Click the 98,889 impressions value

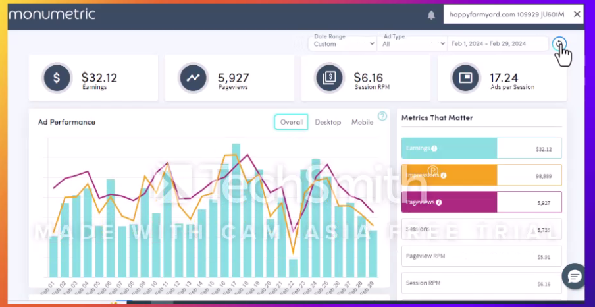click(x=544, y=177)
